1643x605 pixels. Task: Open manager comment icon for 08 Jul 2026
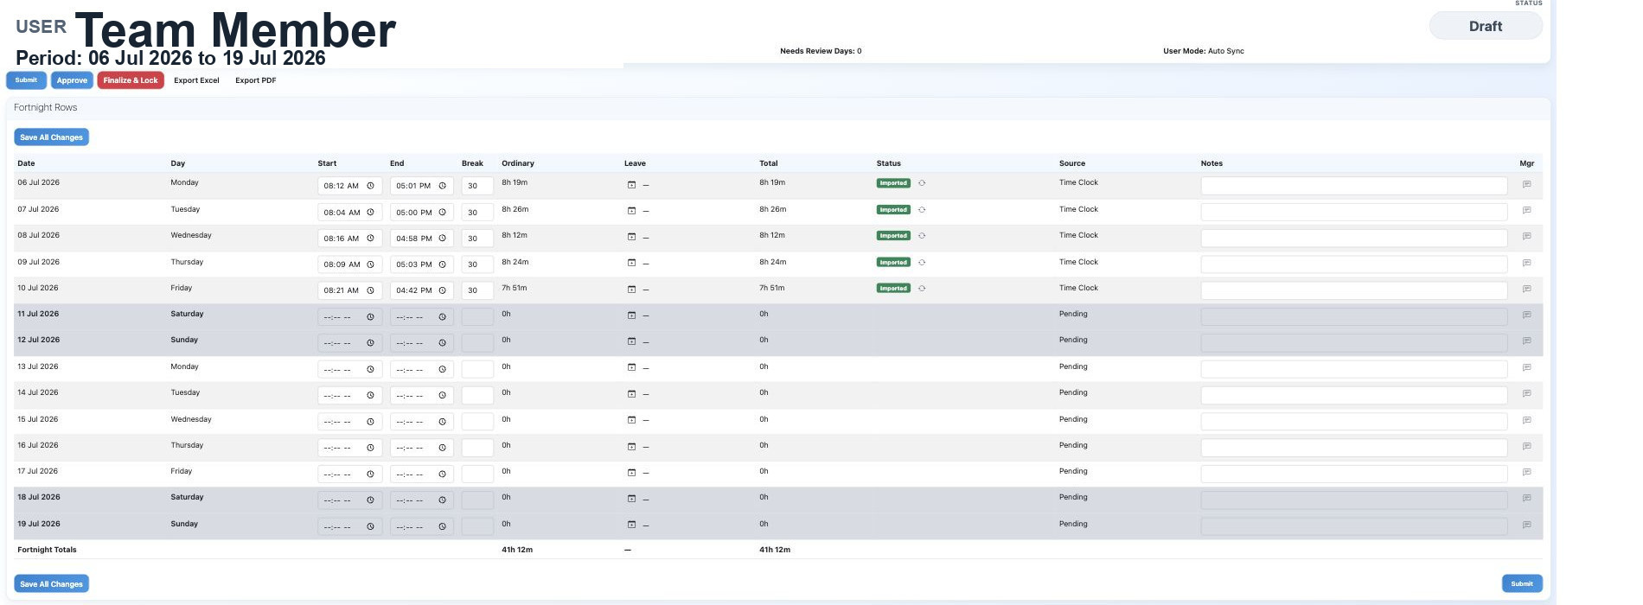1526,236
